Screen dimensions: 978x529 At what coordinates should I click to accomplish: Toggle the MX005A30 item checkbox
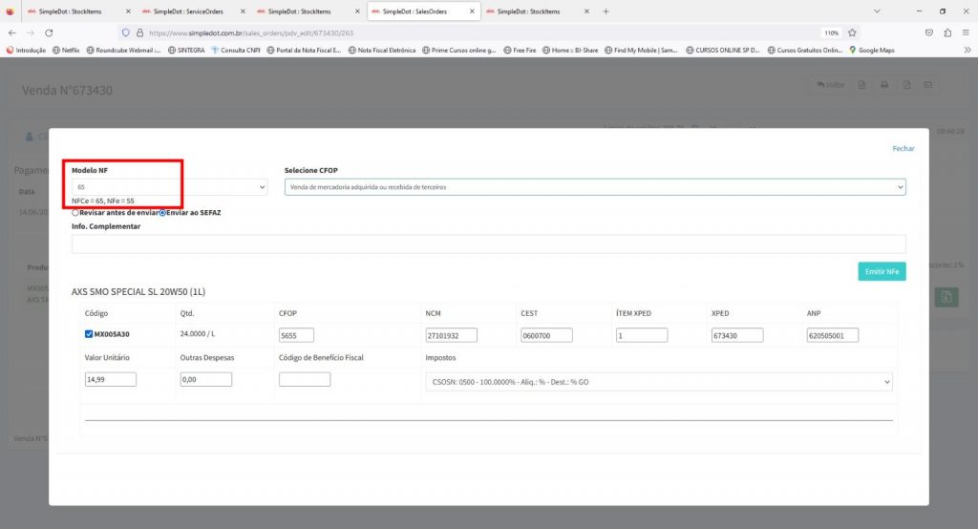pyautogui.click(x=89, y=334)
